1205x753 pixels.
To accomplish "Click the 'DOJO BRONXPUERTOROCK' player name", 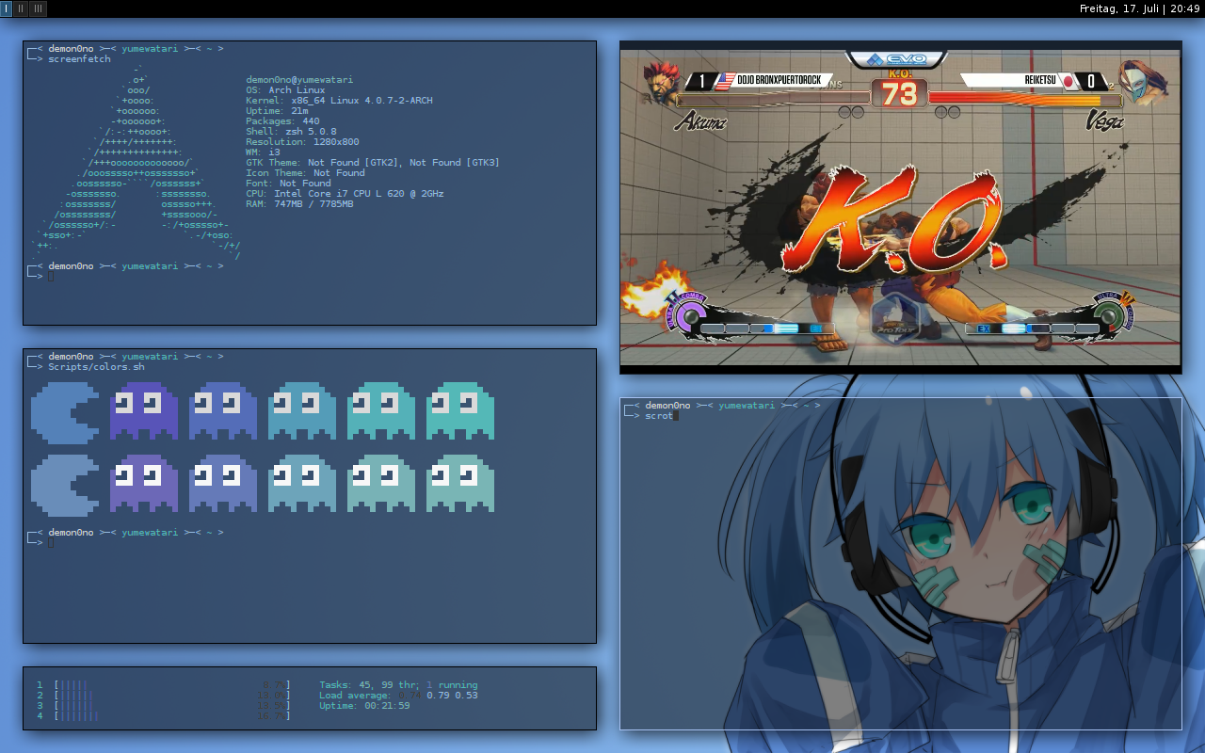I will (x=779, y=81).
